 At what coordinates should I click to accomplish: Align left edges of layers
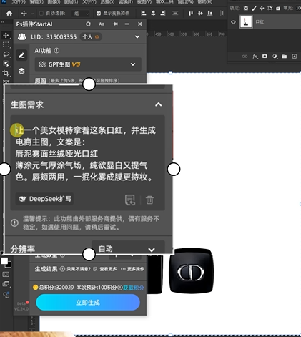click(x=143, y=13)
